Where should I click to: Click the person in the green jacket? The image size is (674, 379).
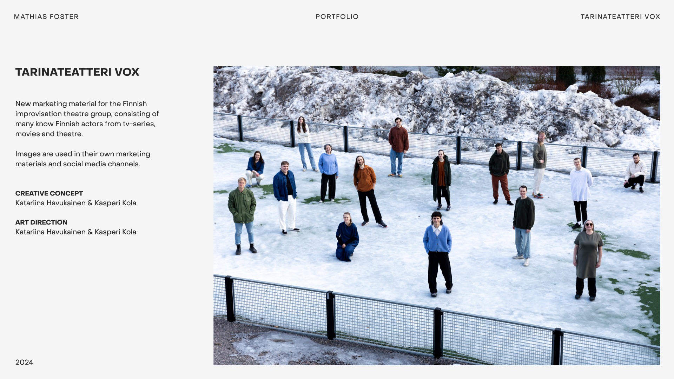click(x=242, y=215)
